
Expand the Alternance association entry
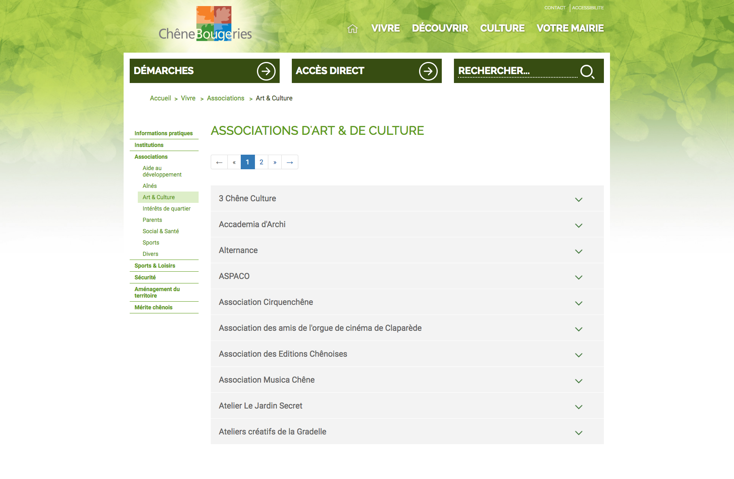pos(407,250)
